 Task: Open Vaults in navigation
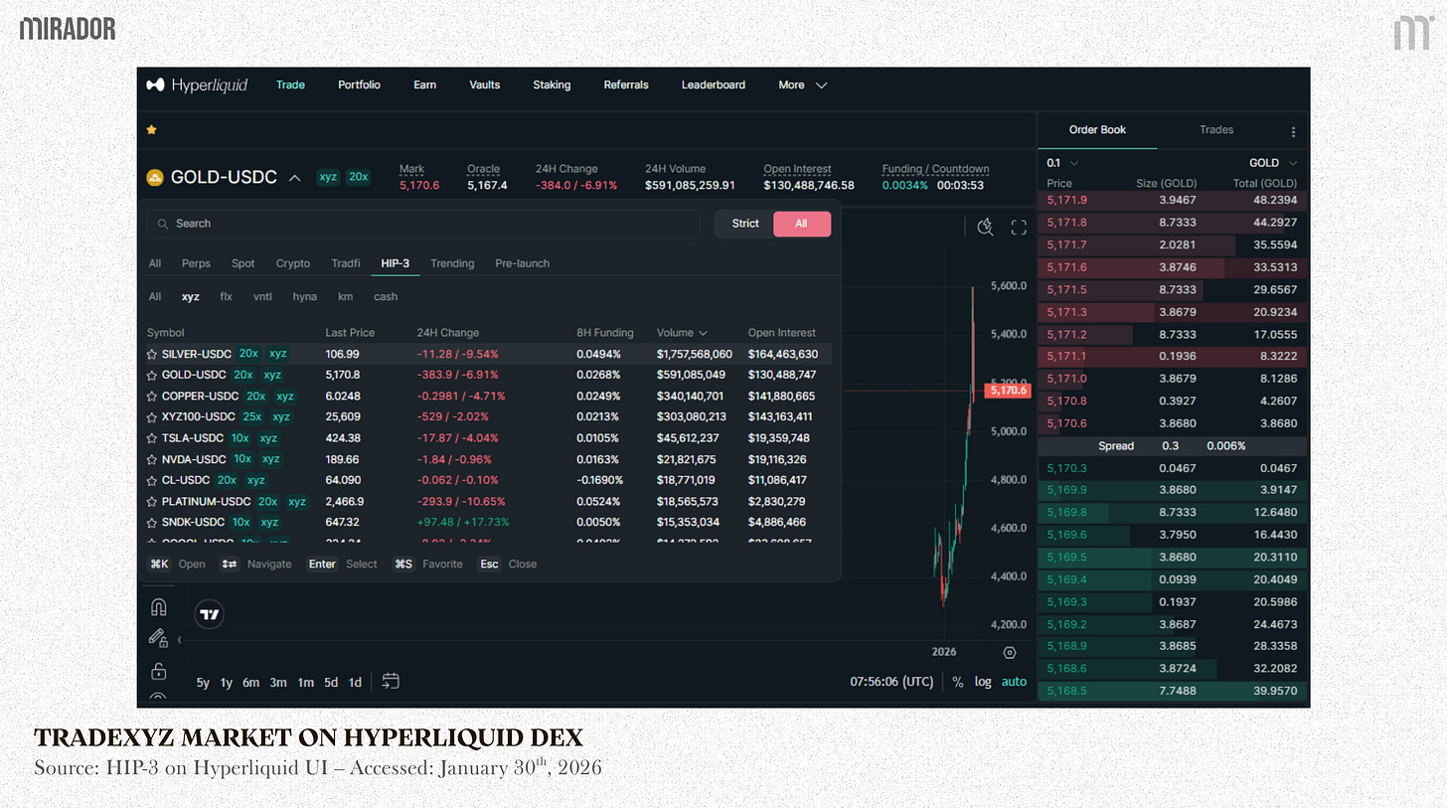coord(485,85)
